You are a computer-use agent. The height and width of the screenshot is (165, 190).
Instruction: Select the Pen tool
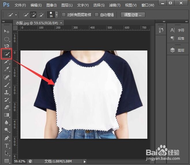tap(7, 138)
